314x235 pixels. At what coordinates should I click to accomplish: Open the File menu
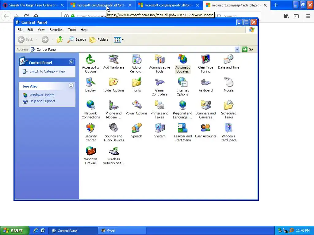coord(20,30)
